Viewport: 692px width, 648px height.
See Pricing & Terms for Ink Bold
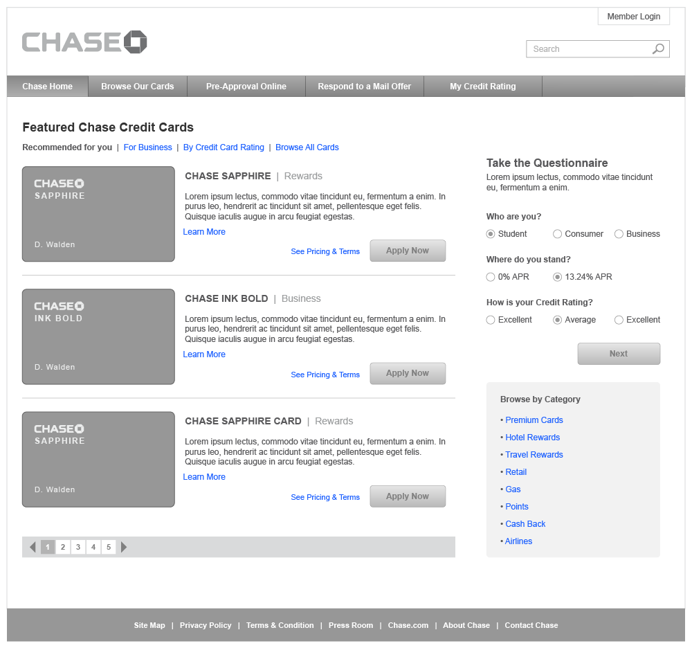click(325, 375)
